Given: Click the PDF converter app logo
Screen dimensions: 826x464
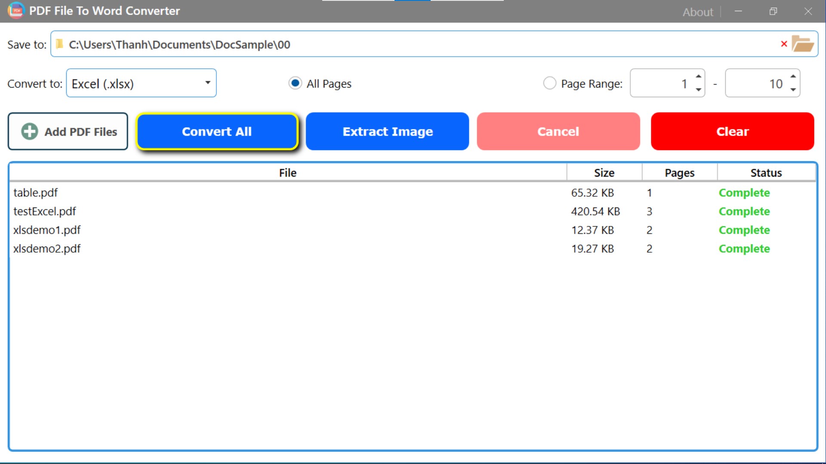Looking at the screenshot, I should [x=16, y=10].
